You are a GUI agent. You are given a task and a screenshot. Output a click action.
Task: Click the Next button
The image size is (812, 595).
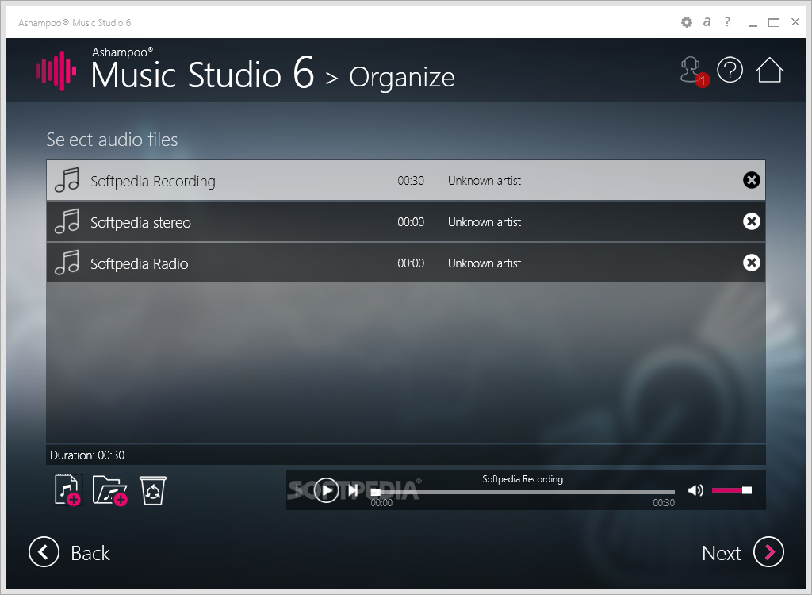coord(742,552)
